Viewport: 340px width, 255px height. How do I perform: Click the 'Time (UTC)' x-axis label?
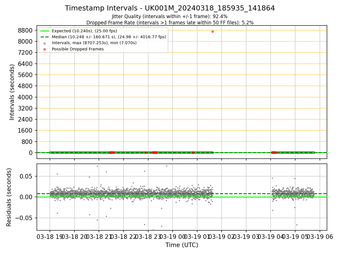pos(182,245)
